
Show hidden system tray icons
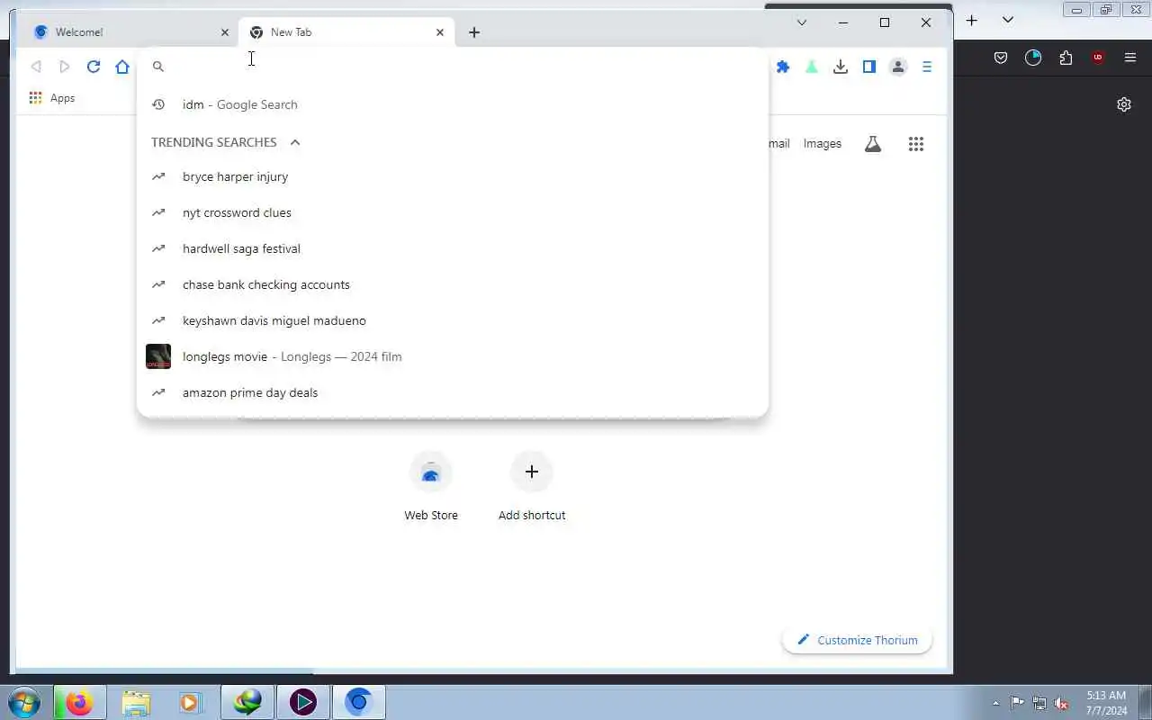tap(995, 704)
